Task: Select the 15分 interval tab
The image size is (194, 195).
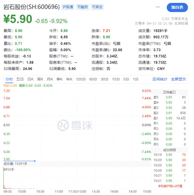Action: tap(116, 79)
